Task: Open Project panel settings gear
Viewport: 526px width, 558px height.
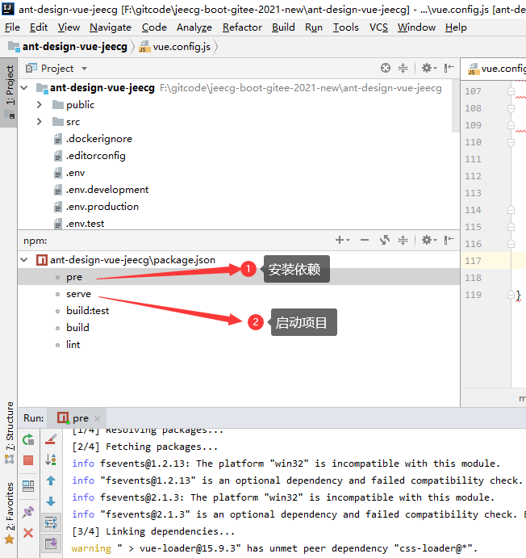Action: point(429,68)
